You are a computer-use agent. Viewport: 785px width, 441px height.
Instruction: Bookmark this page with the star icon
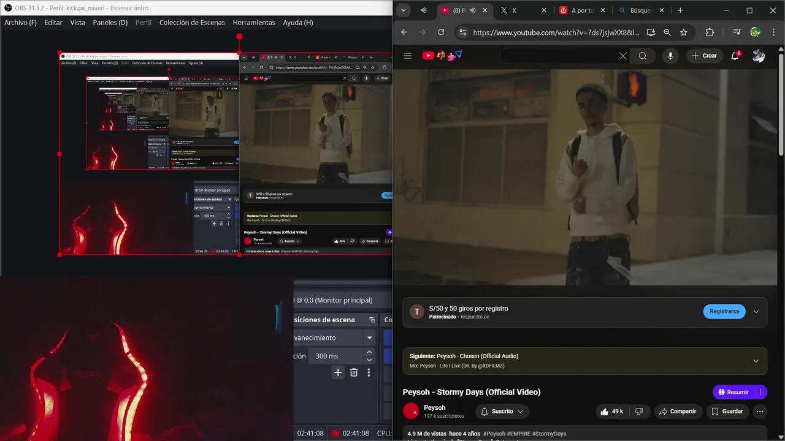pyautogui.click(x=684, y=32)
